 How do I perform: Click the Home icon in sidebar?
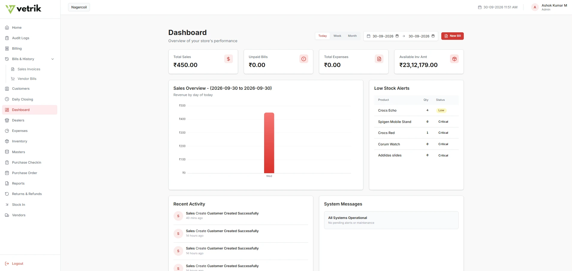[7, 28]
